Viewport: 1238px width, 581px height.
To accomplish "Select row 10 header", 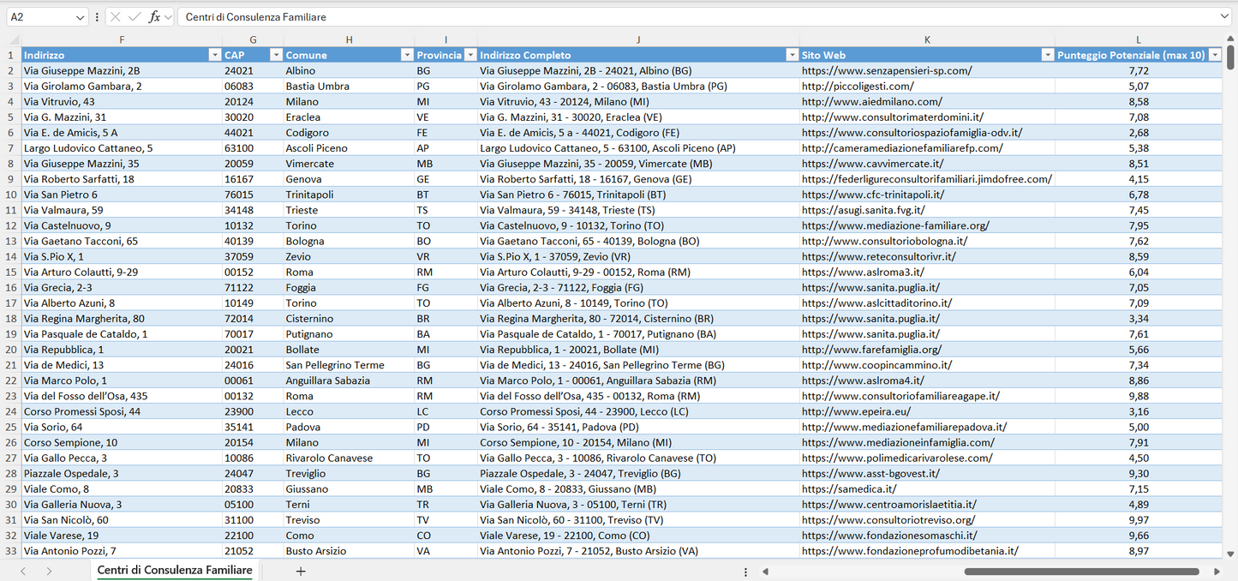I will 11,195.
